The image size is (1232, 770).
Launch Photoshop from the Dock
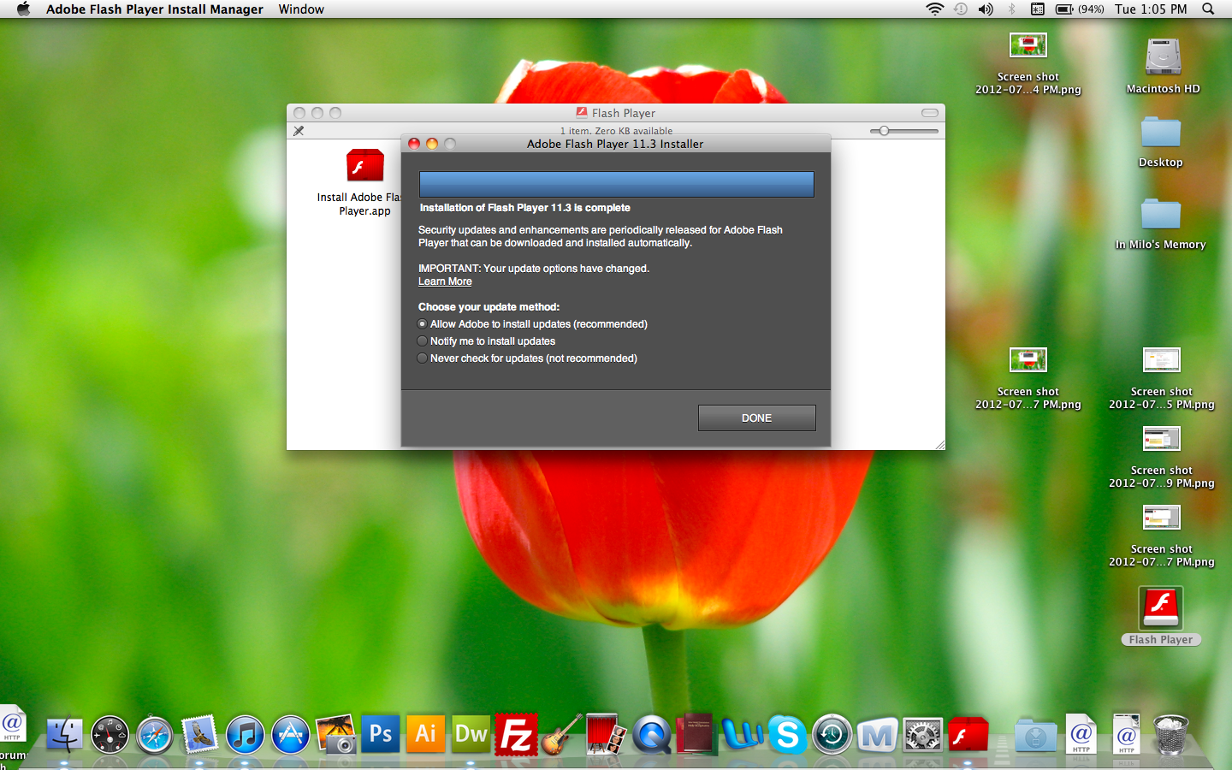point(381,733)
